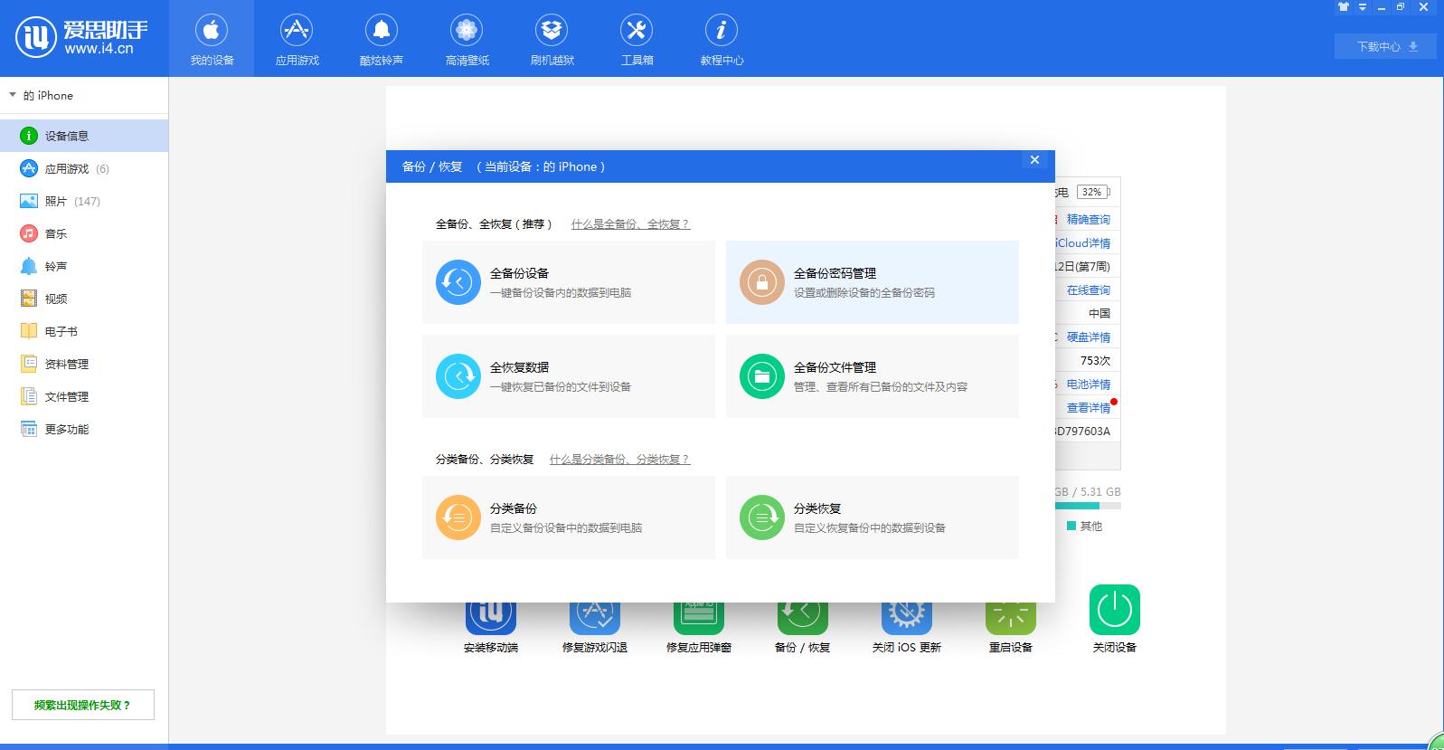
Task: Select 设备信息 in sidebar
Action: pos(84,136)
